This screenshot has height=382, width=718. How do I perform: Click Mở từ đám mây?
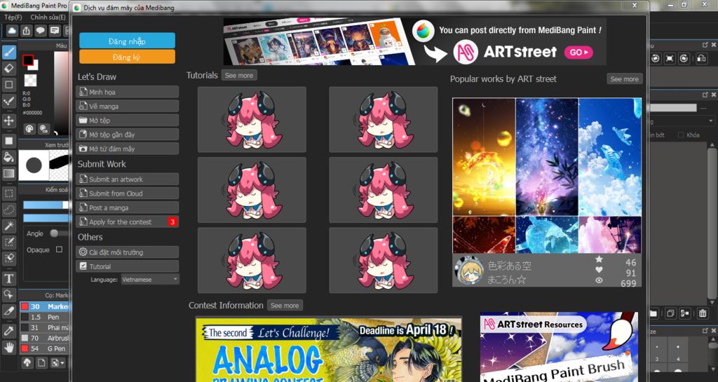tap(128, 149)
